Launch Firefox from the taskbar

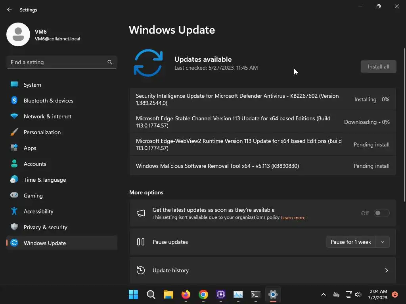point(186,294)
